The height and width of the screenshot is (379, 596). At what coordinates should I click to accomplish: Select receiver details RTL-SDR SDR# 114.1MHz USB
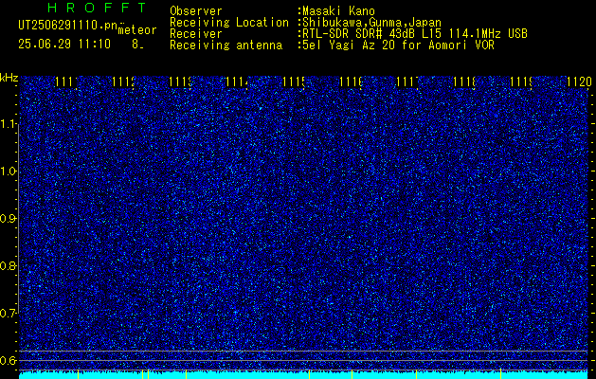(x=413, y=34)
